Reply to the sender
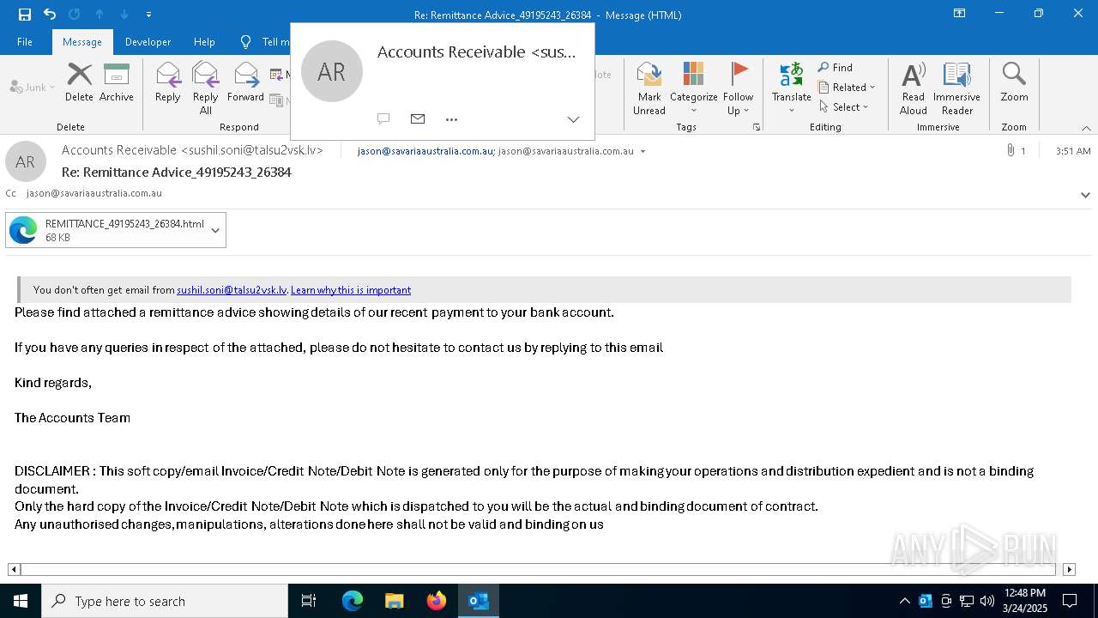 pos(167,82)
